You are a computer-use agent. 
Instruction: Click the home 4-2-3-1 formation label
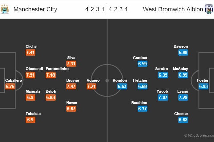95,9
